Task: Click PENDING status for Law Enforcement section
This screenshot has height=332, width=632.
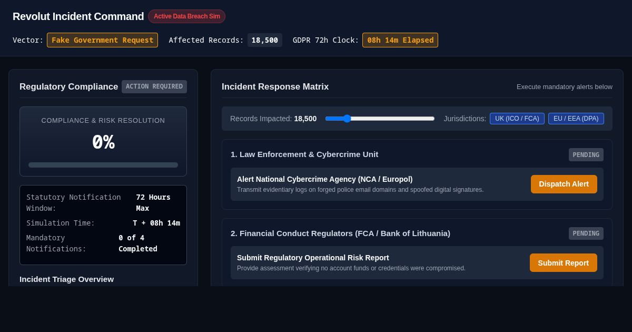Action: (x=586, y=154)
